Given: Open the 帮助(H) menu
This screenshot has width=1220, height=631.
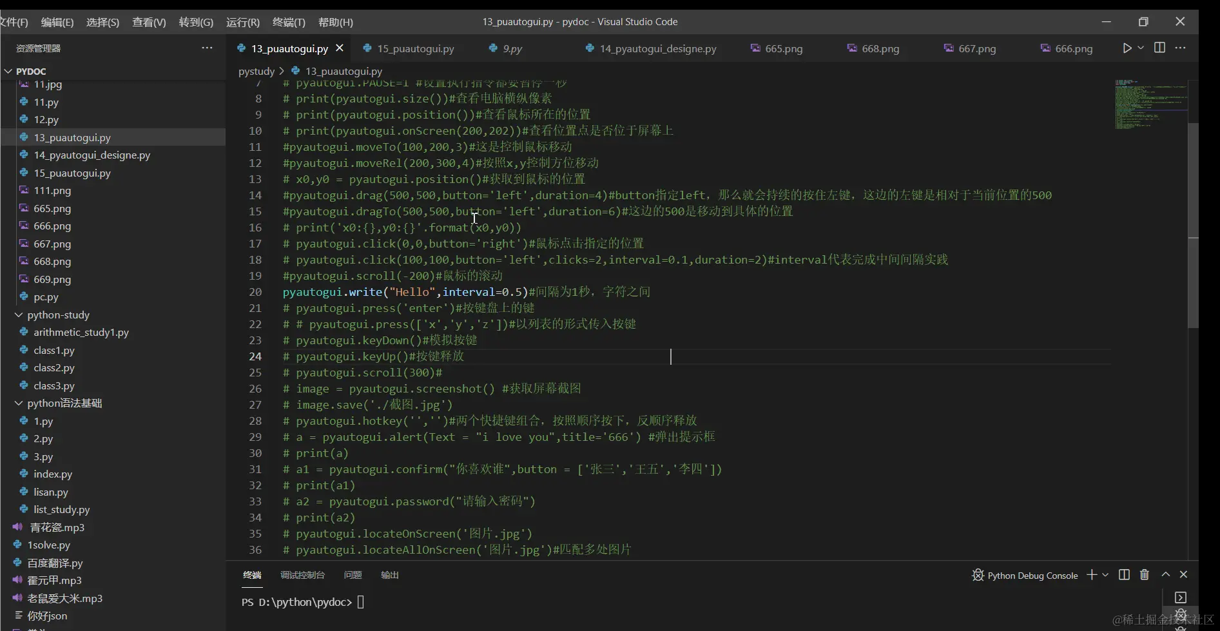Looking at the screenshot, I should (336, 22).
